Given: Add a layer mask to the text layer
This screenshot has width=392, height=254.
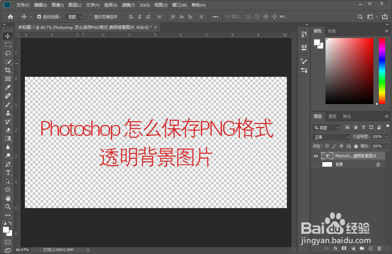Looking at the screenshot, I should pos(344,249).
